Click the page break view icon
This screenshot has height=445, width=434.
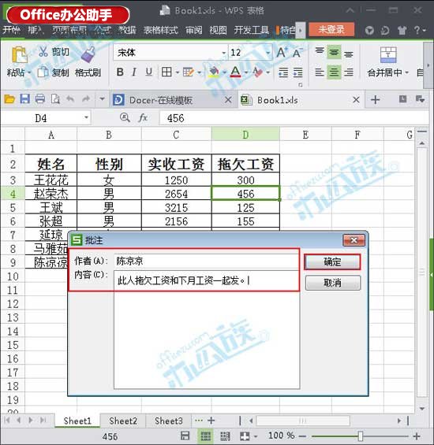225,436
